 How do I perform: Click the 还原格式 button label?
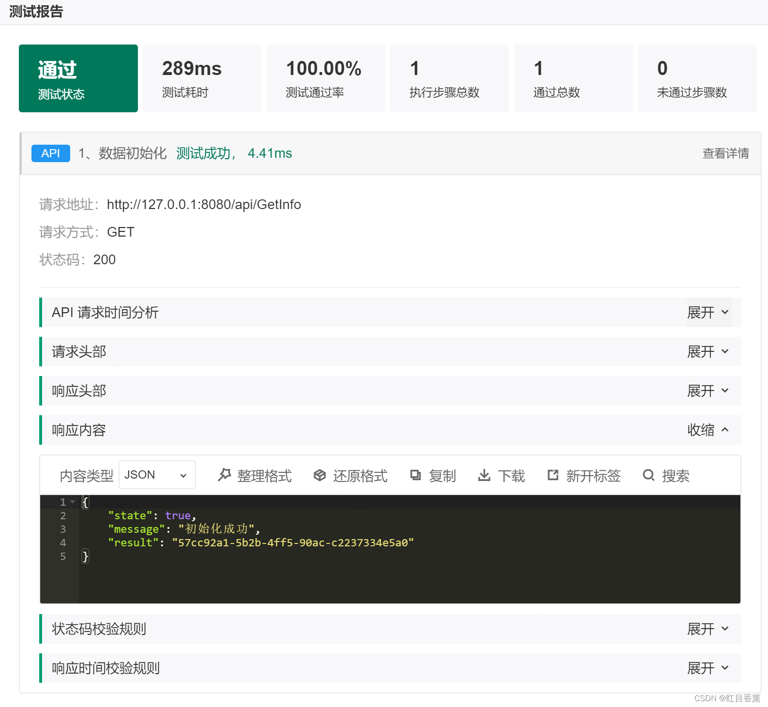(x=360, y=476)
